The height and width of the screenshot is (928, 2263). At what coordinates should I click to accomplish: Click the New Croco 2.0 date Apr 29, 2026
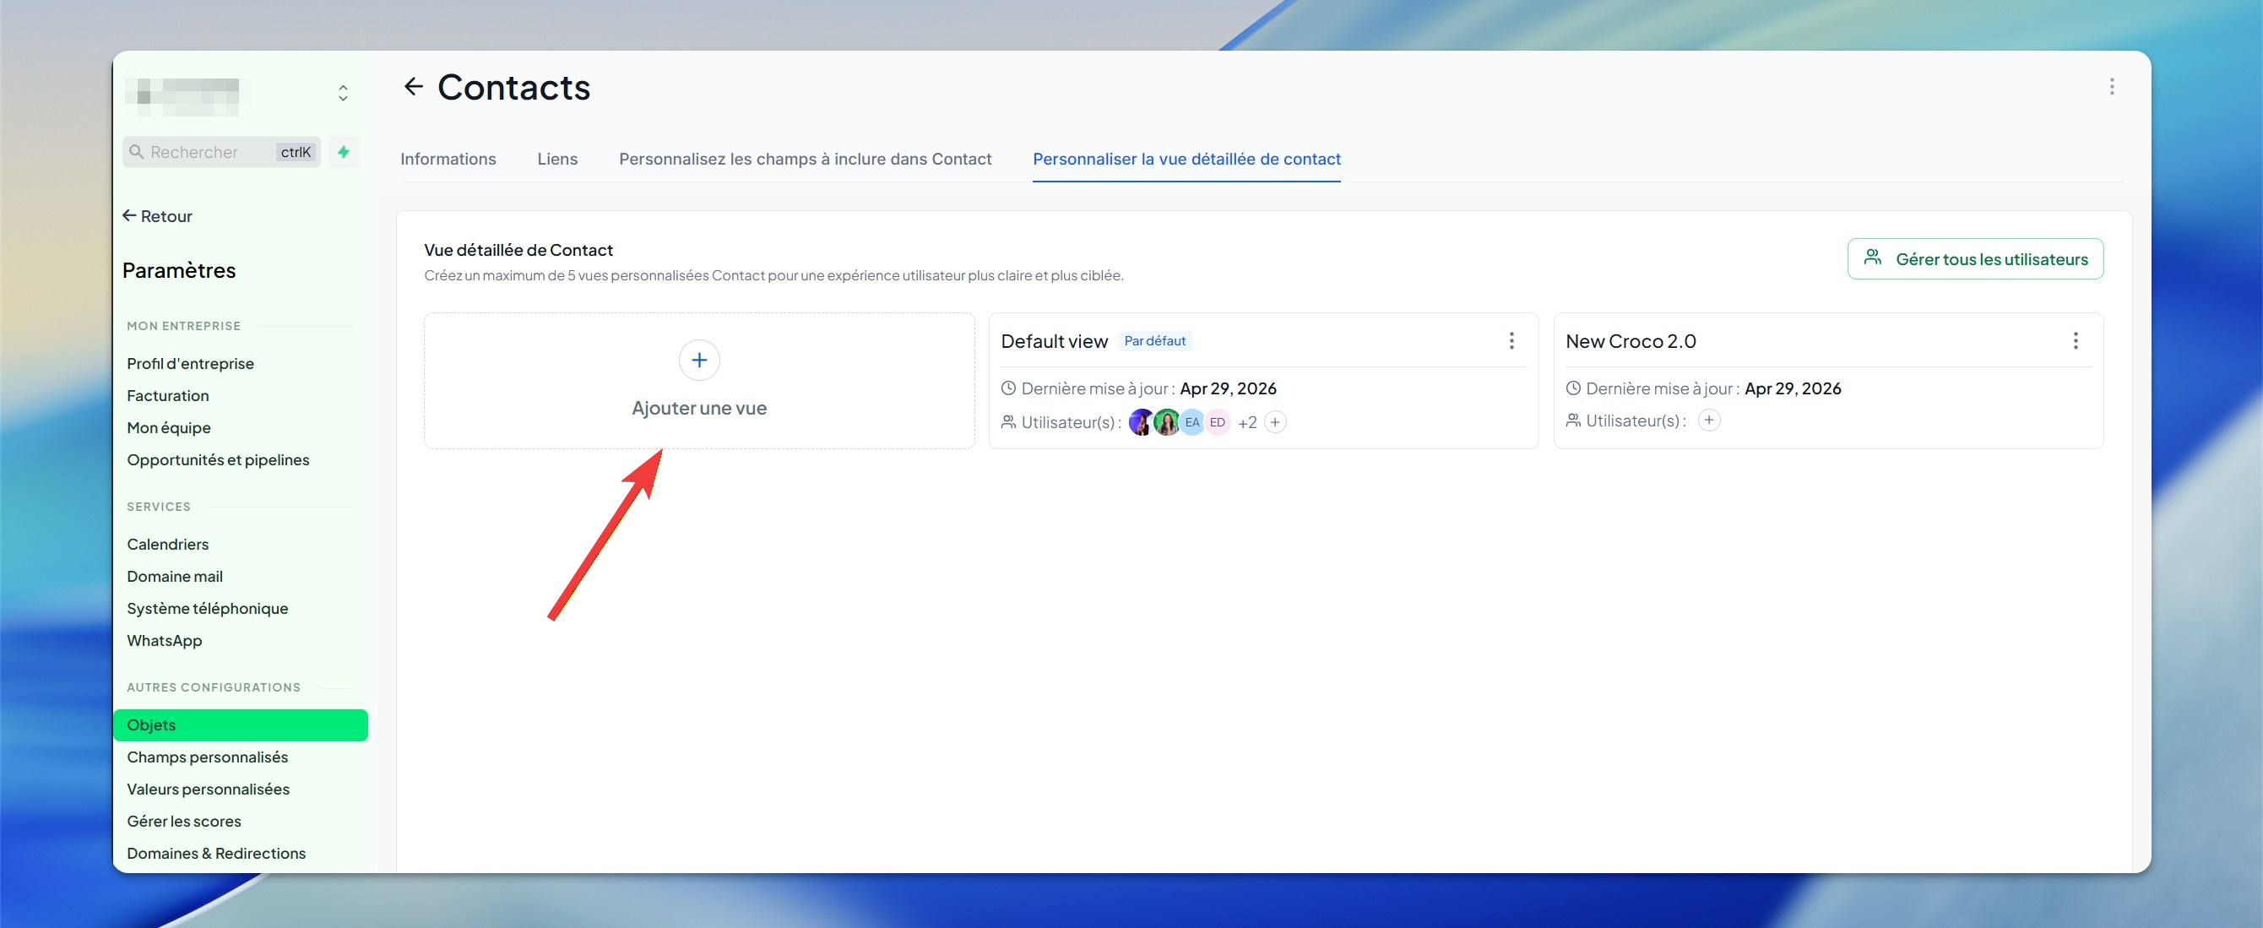pos(1792,388)
